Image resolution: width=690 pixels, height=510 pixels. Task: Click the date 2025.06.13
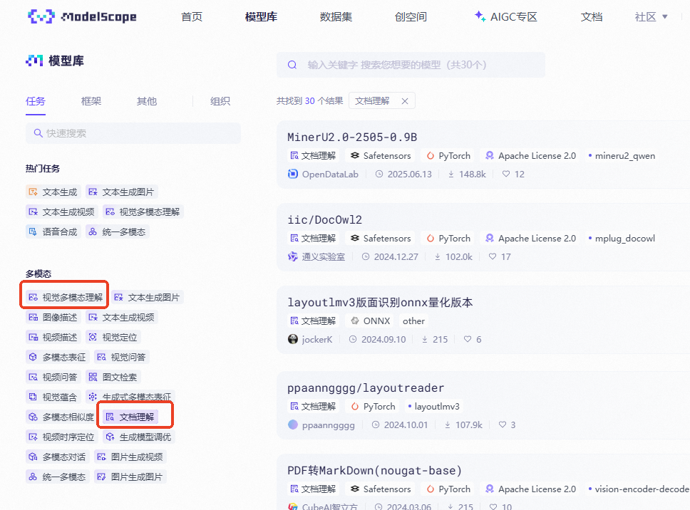pyautogui.click(x=410, y=174)
